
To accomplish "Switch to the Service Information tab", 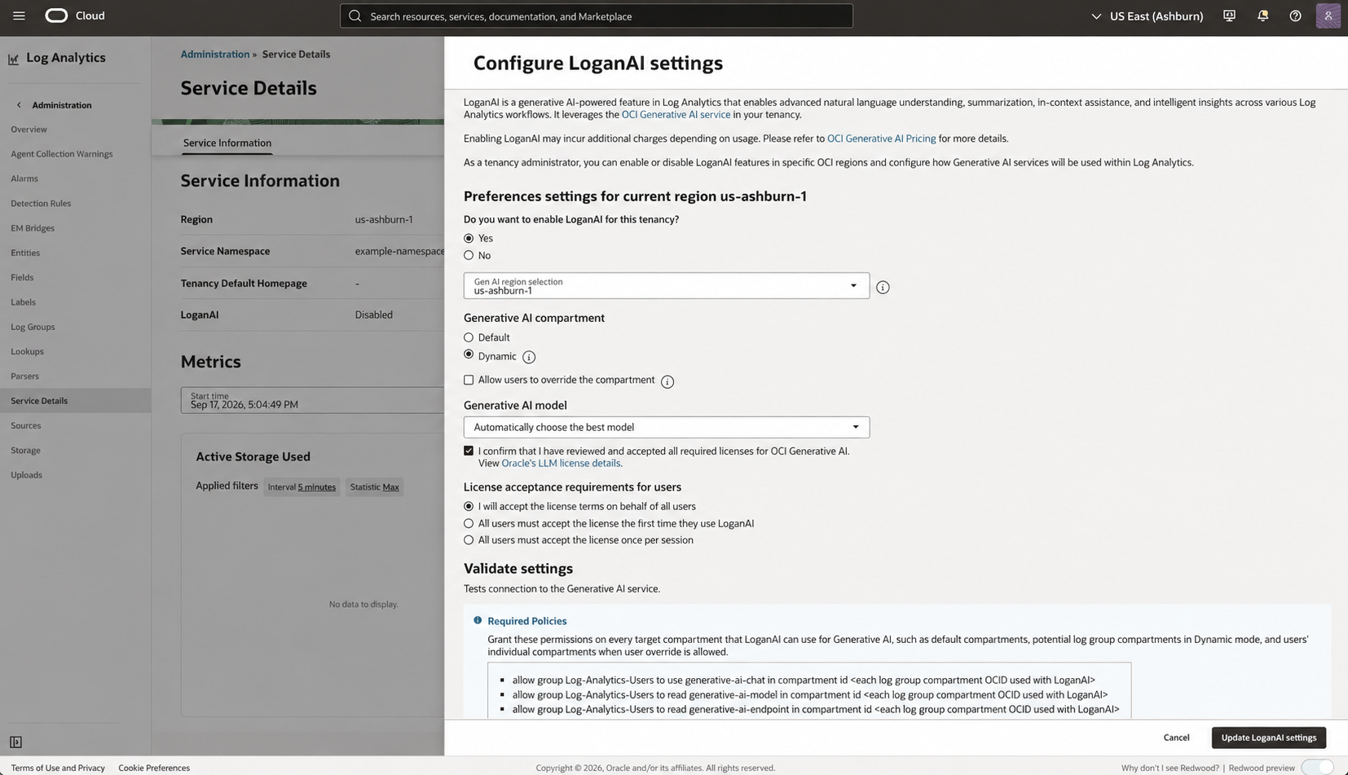I will [x=227, y=143].
